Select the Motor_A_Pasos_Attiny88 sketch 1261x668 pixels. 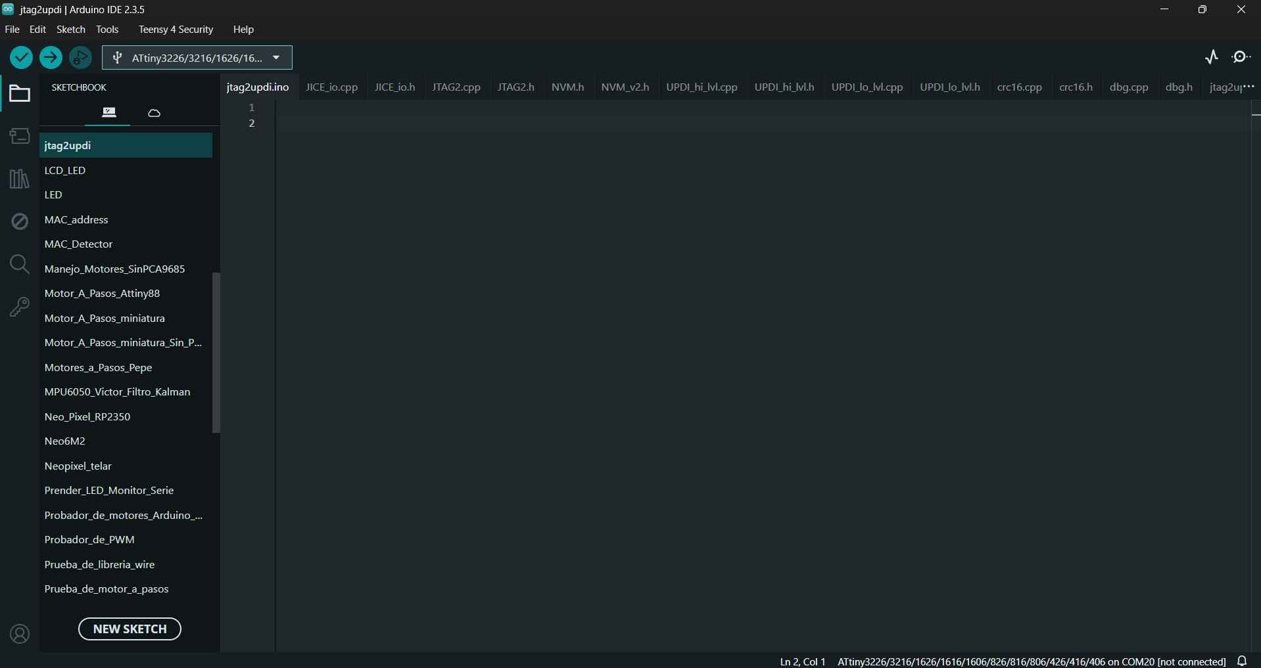[126, 293]
